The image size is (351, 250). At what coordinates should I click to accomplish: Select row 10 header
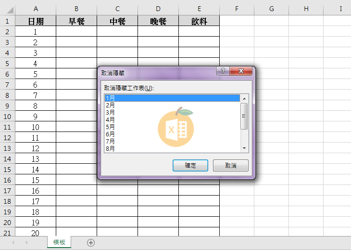coord(7,117)
